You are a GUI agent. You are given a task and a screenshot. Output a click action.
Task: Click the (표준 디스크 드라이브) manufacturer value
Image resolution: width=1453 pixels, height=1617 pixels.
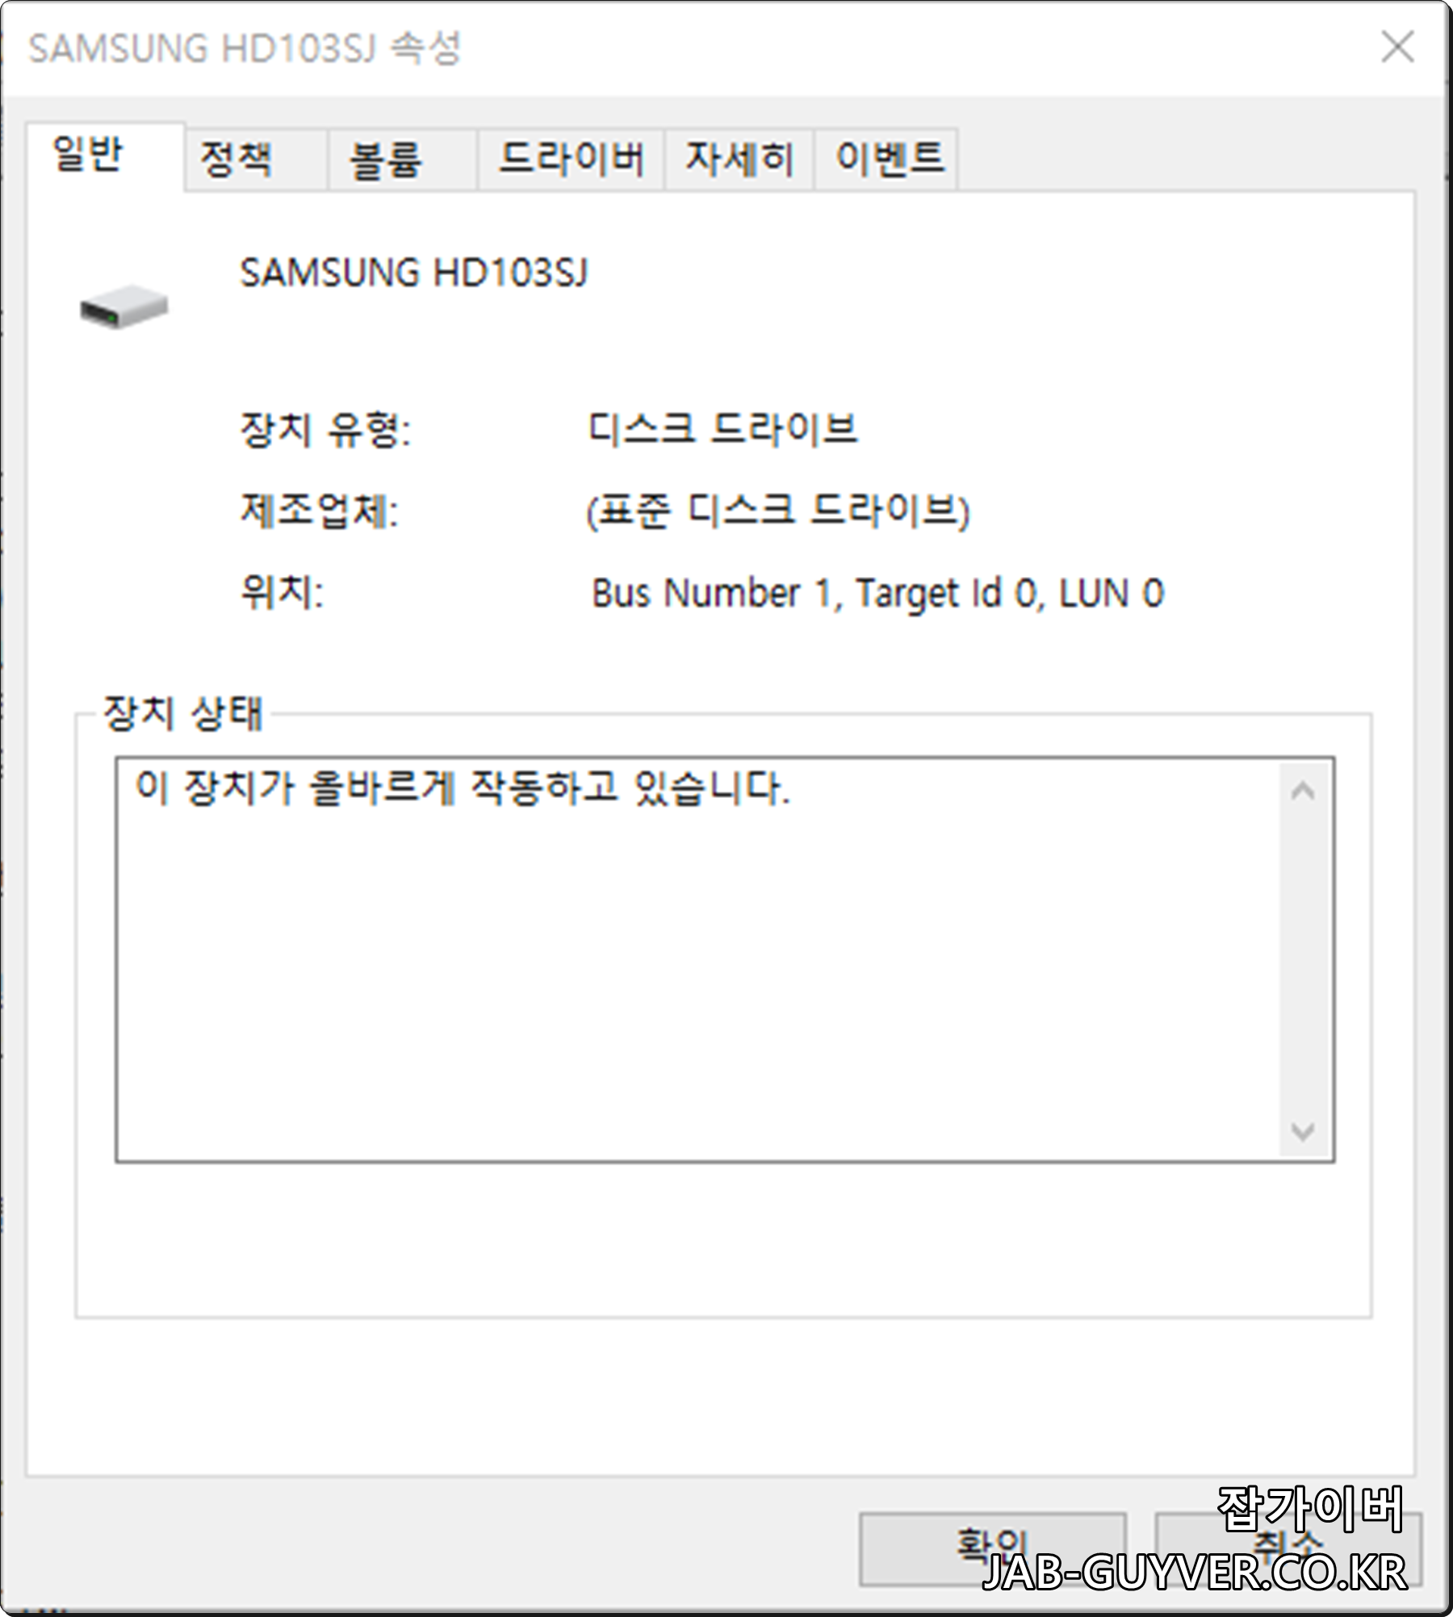(778, 510)
